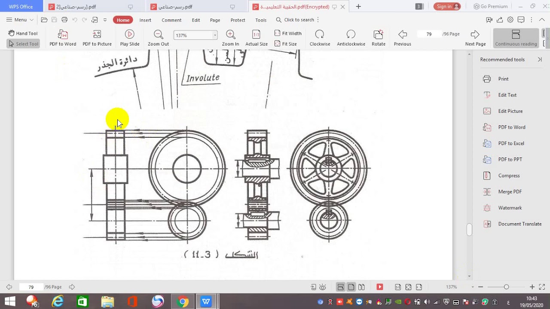Open more options dots beside search
550x309 pixels.
pos(318,20)
